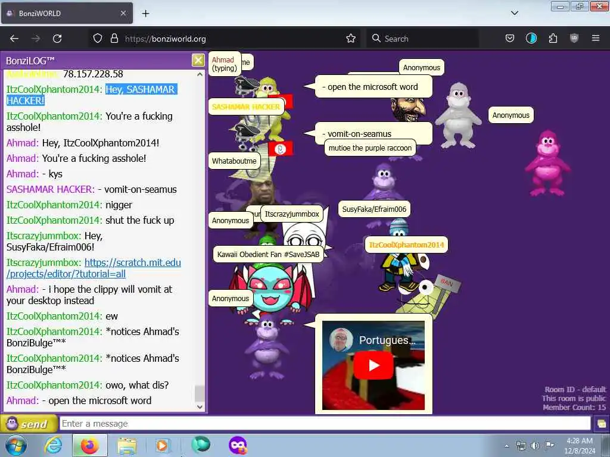
Task: Expand the list all tabs chevron
Action: tap(514, 13)
